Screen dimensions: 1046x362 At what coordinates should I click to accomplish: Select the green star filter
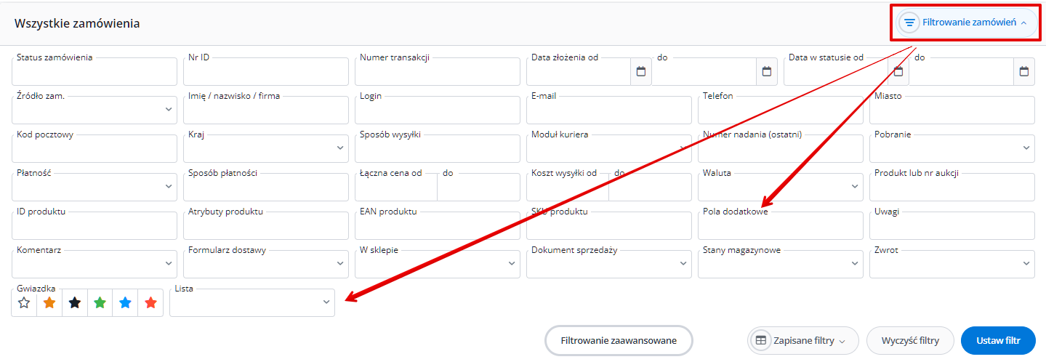100,303
